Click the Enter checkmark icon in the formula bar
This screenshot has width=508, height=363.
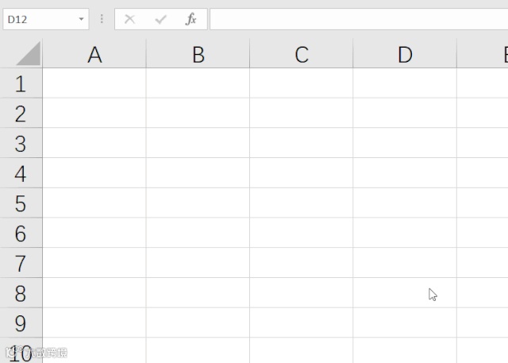161,19
